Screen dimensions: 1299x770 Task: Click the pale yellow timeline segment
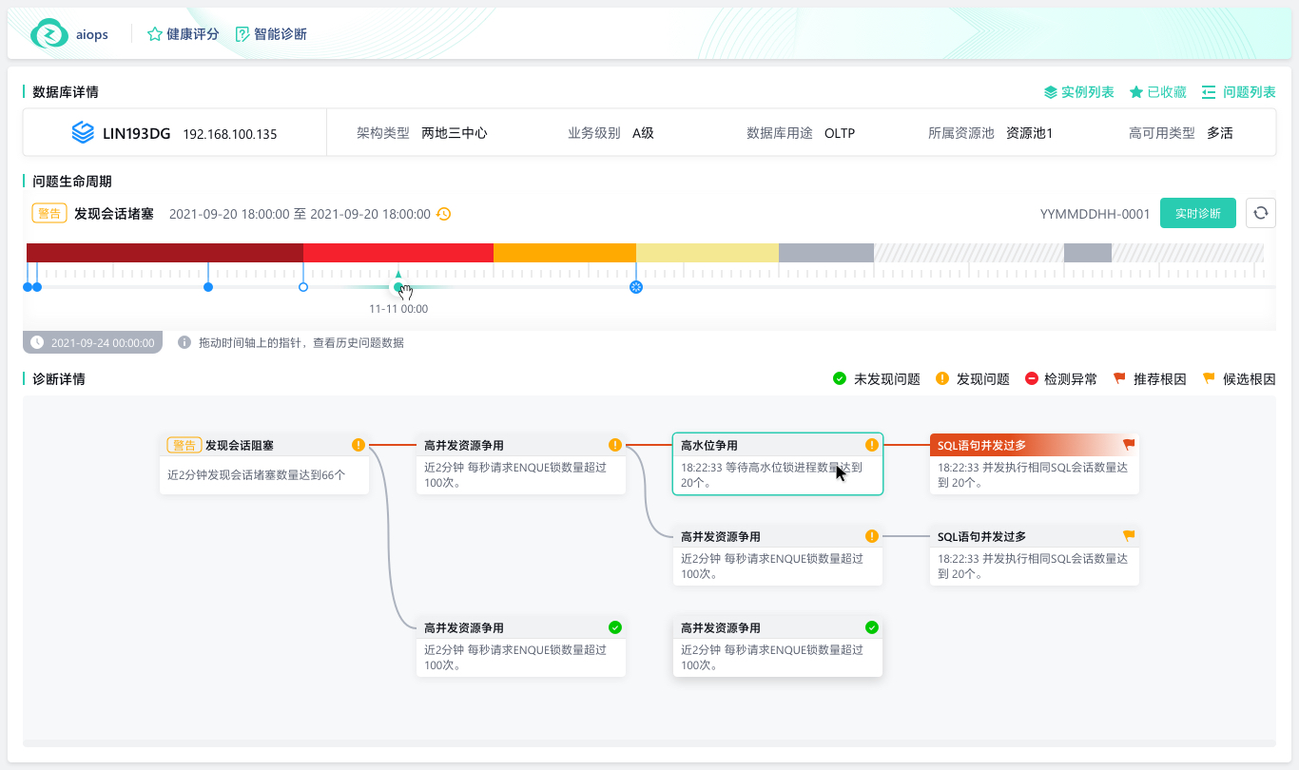click(x=708, y=253)
